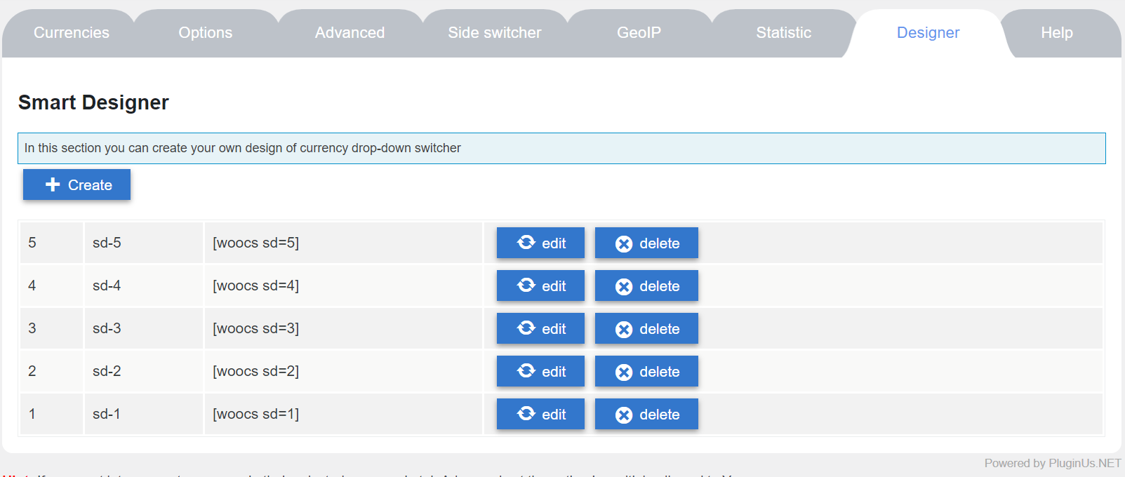Edit the sd-3 design
Screen dimensions: 1125x477
[x=540, y=328]
